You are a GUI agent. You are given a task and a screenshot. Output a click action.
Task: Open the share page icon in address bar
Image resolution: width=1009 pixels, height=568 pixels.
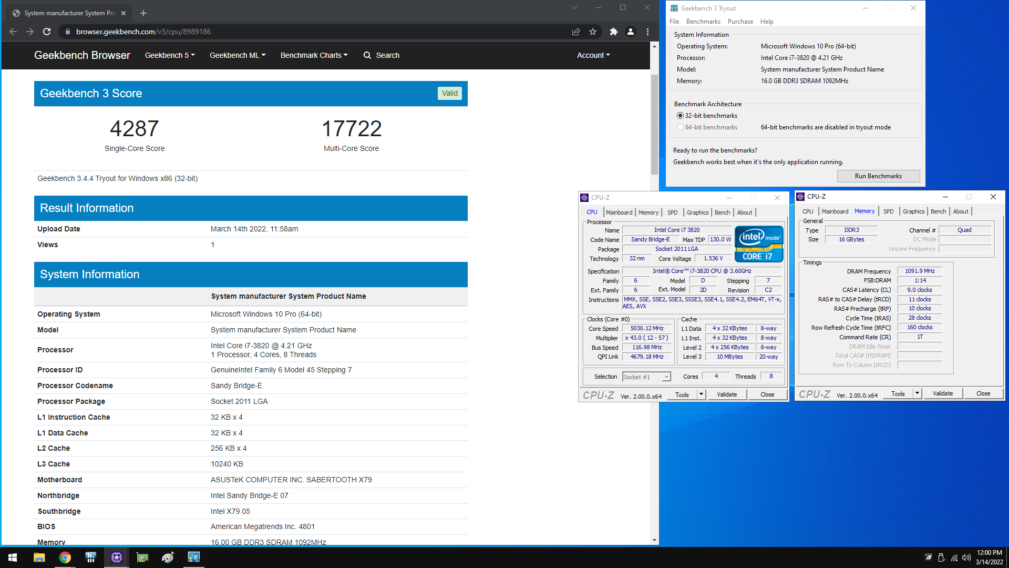tap(576, 32)
